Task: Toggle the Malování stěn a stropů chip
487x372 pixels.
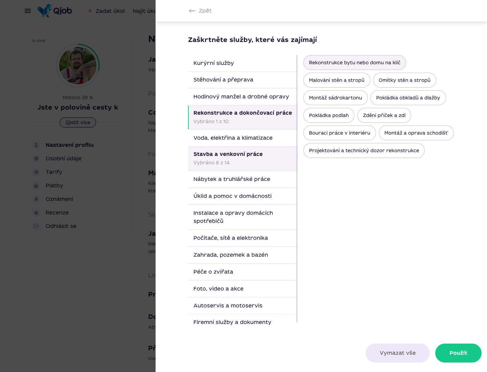Action: (x=337, y=80)
